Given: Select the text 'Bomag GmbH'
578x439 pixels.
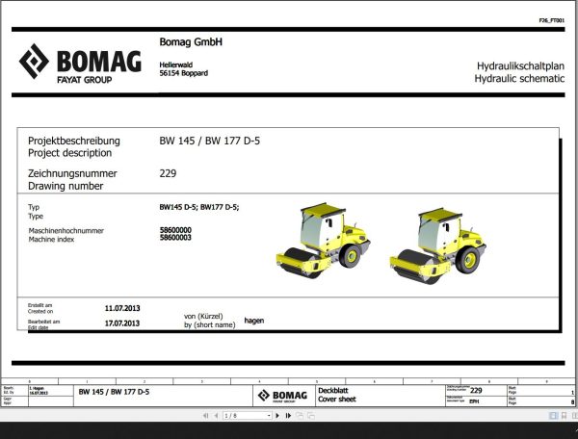Looking at the screenshot, I should pos(191,42).
